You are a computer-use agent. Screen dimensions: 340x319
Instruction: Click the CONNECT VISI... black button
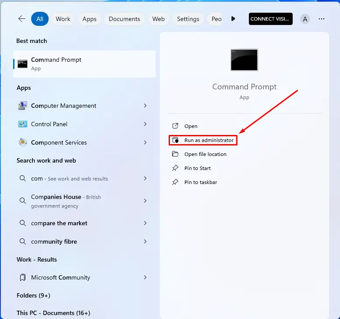click(x=270, y=19)
